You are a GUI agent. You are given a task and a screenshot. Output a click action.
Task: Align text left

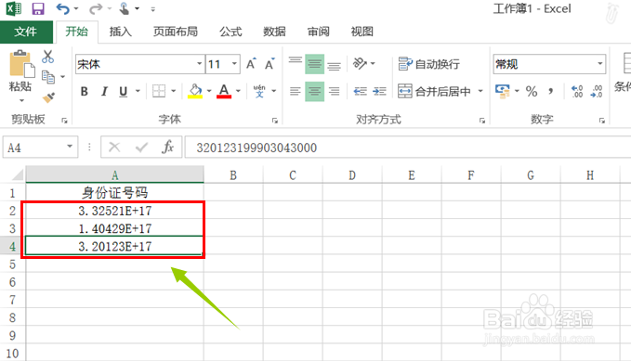(295, 92)
